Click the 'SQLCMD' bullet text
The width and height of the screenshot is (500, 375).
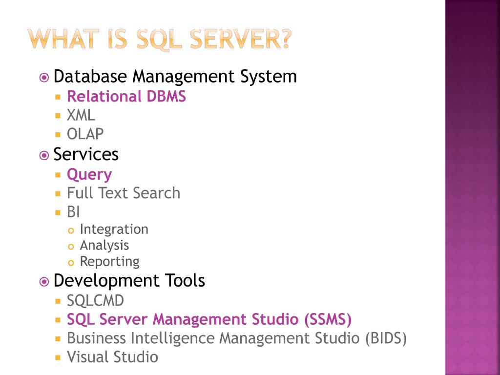(x=95, y=301)
